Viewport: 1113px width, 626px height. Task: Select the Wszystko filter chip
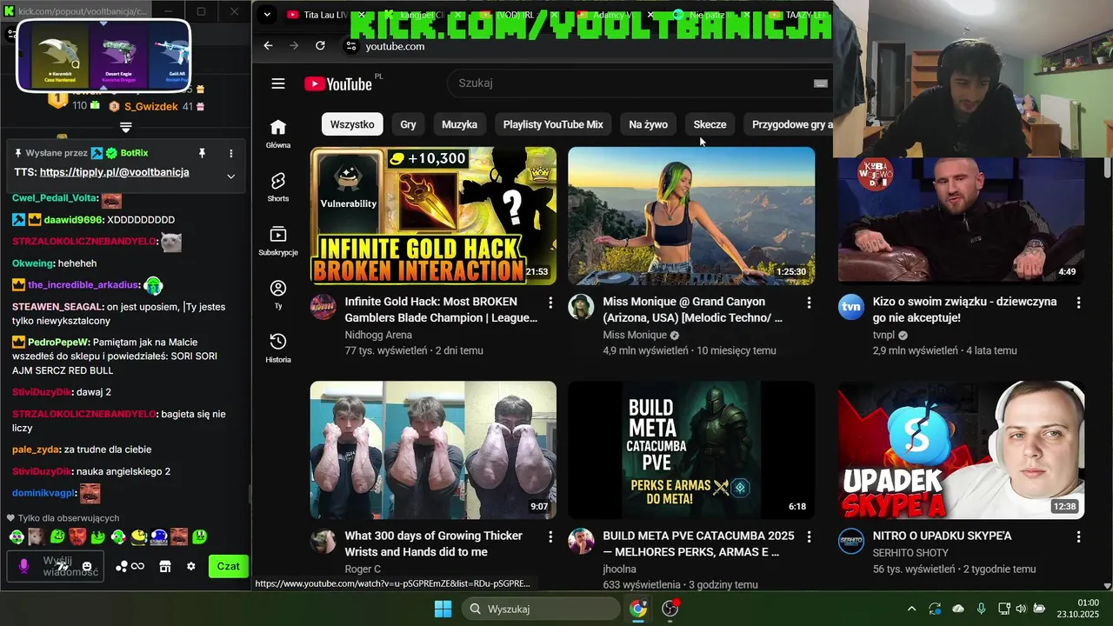pyautogui.click(x=352, y=124)
